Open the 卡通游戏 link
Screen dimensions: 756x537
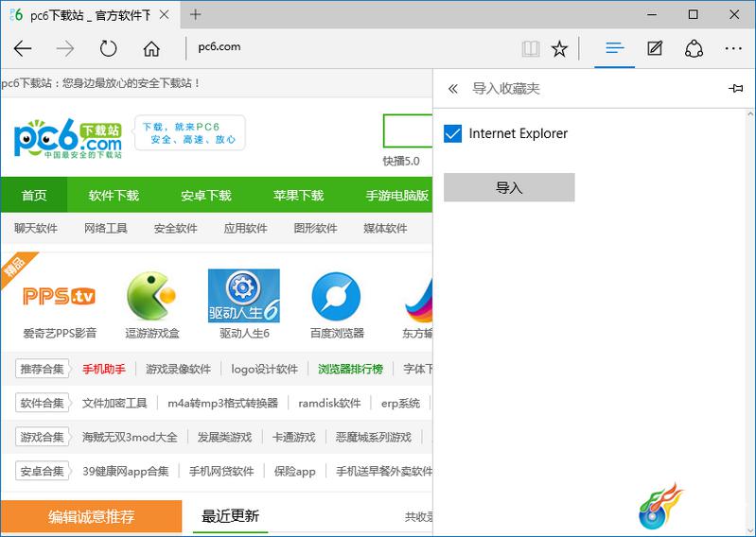[x=293, y=437]
